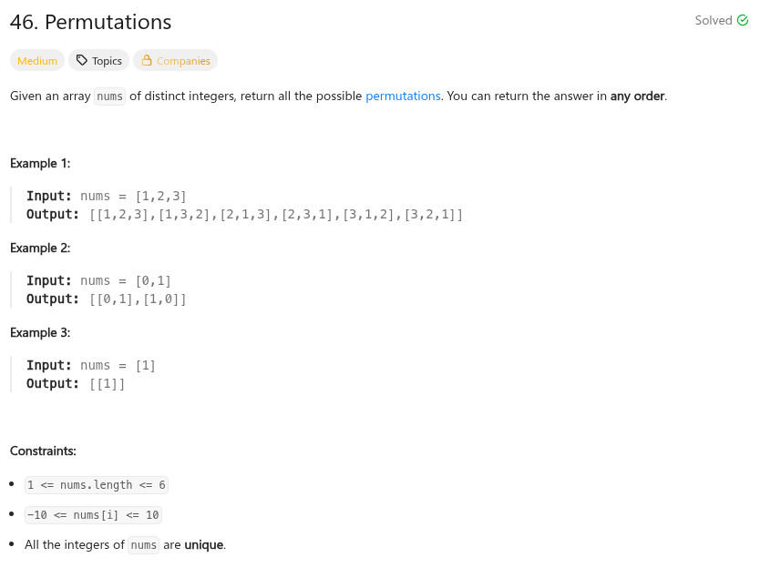760x578 pixels.
Task: Click the Example 3 heading
Action: tap(40, 332)
